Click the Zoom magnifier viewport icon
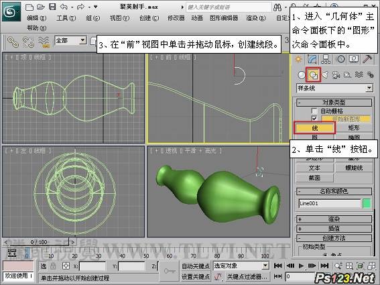Screen dimensions: 380x285 [x=338, y=266]
